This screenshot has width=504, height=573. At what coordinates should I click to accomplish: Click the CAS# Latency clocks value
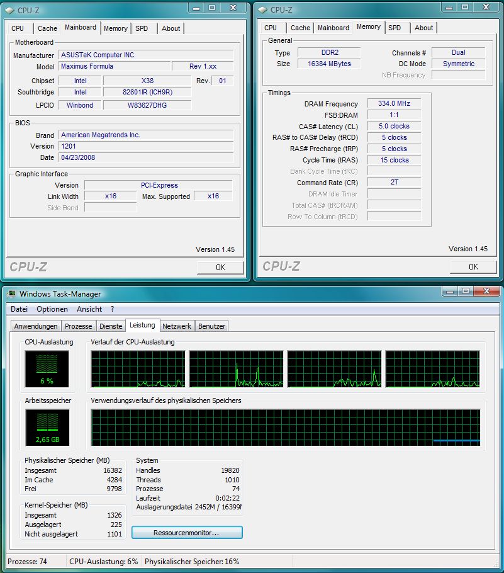pos(393,126)
